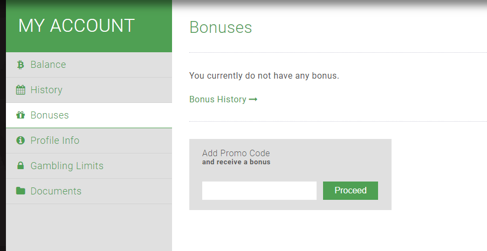487x251 pixels.
Task: Click the Bitcoin icon beside Balance
Action: 20,65
